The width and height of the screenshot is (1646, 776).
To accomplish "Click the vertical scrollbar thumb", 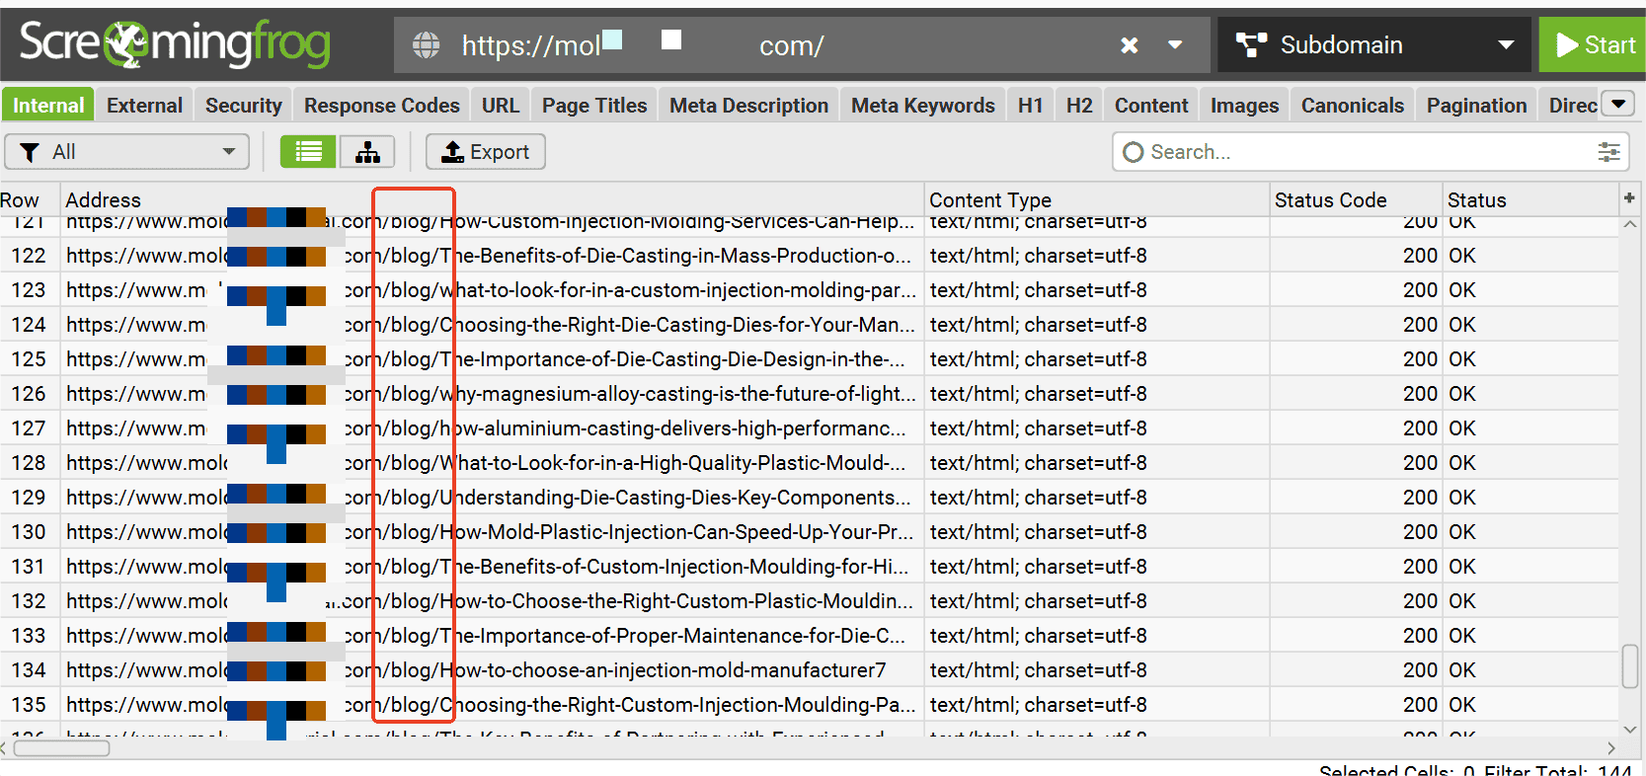I will tap(1630, 665).
